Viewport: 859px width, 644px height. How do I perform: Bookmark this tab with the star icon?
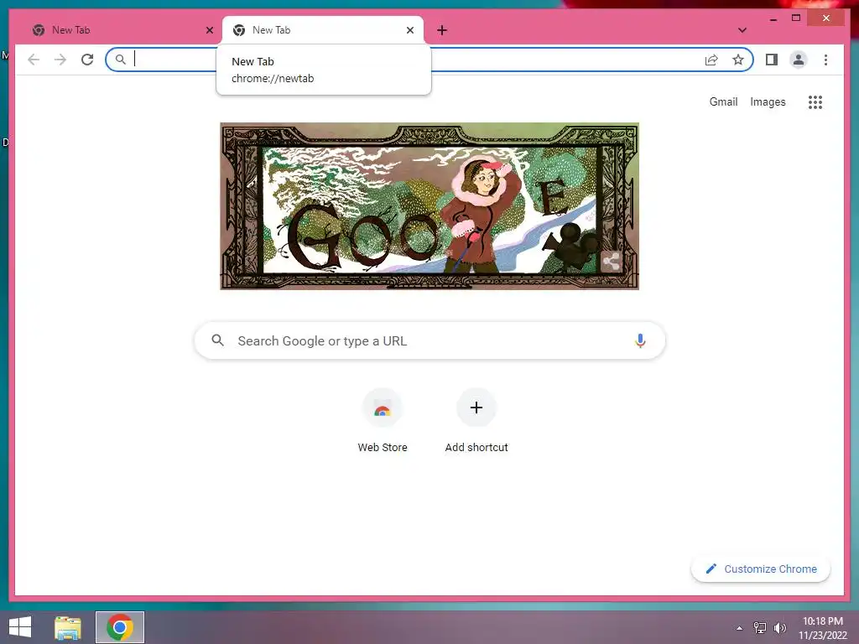click(x=738, y=60)
